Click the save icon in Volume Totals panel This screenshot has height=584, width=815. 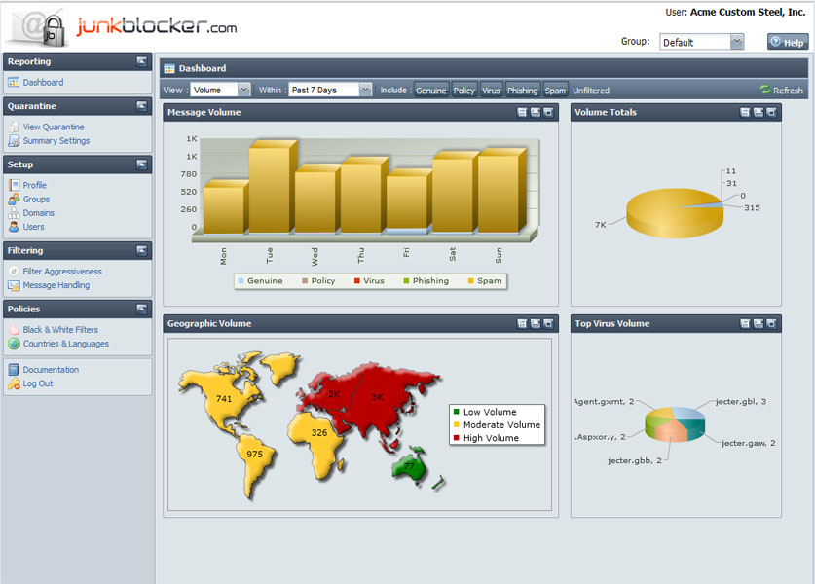745,112
